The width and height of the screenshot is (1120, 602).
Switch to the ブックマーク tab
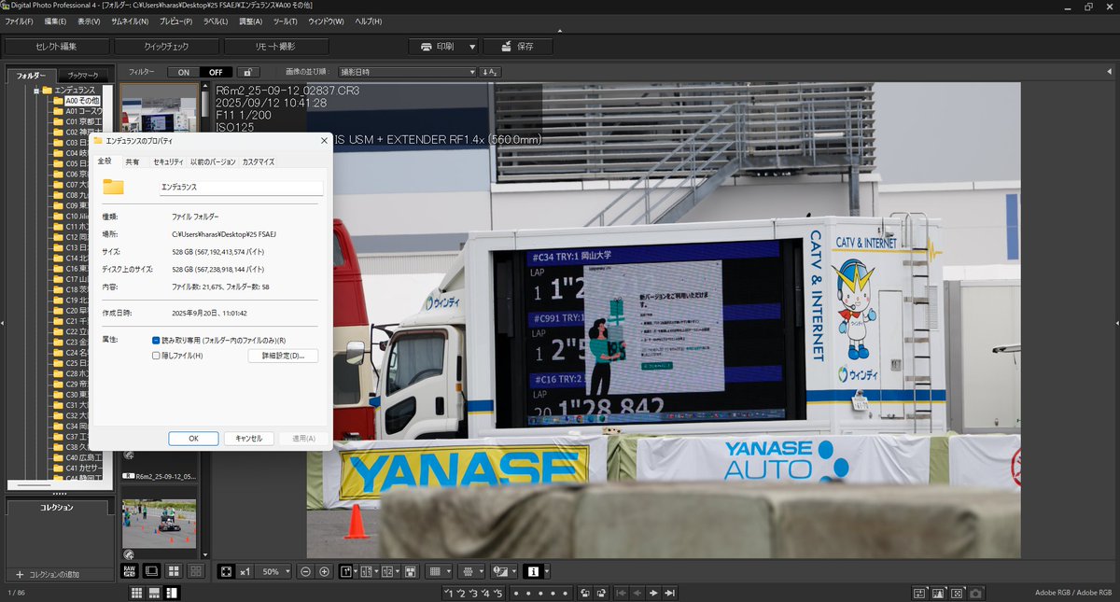point(83,76)
